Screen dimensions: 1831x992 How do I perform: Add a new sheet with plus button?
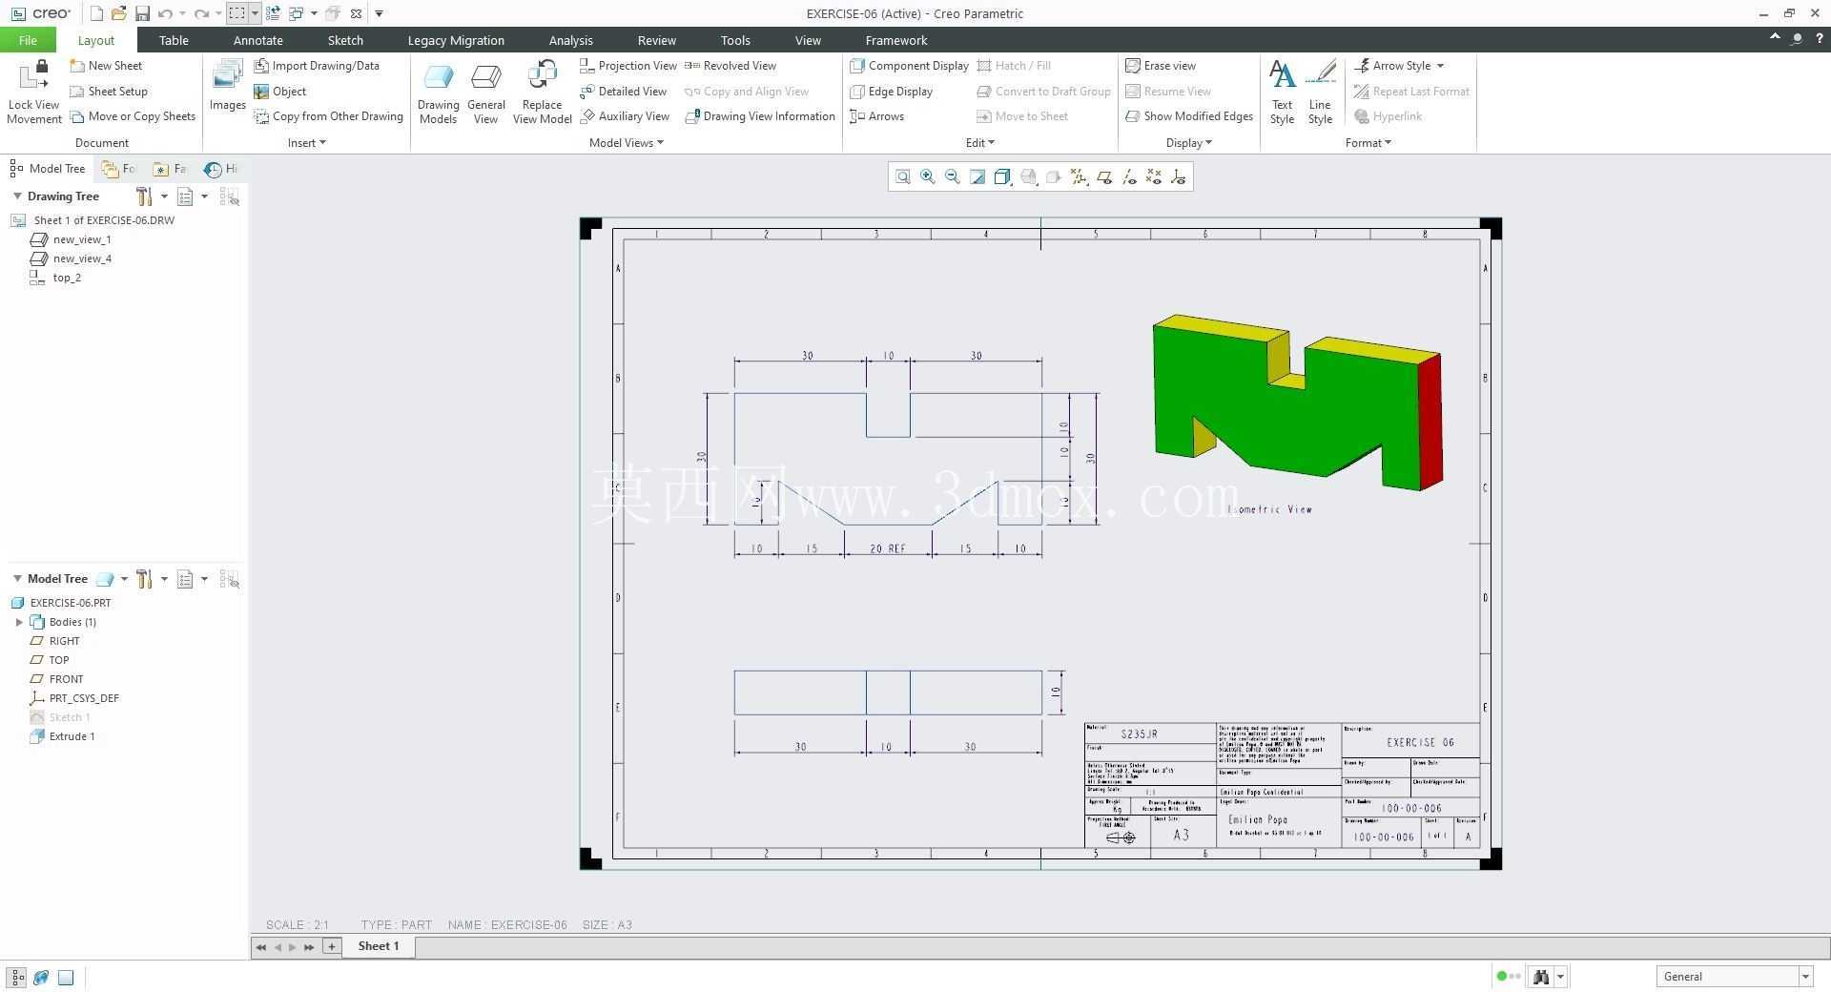331,946
